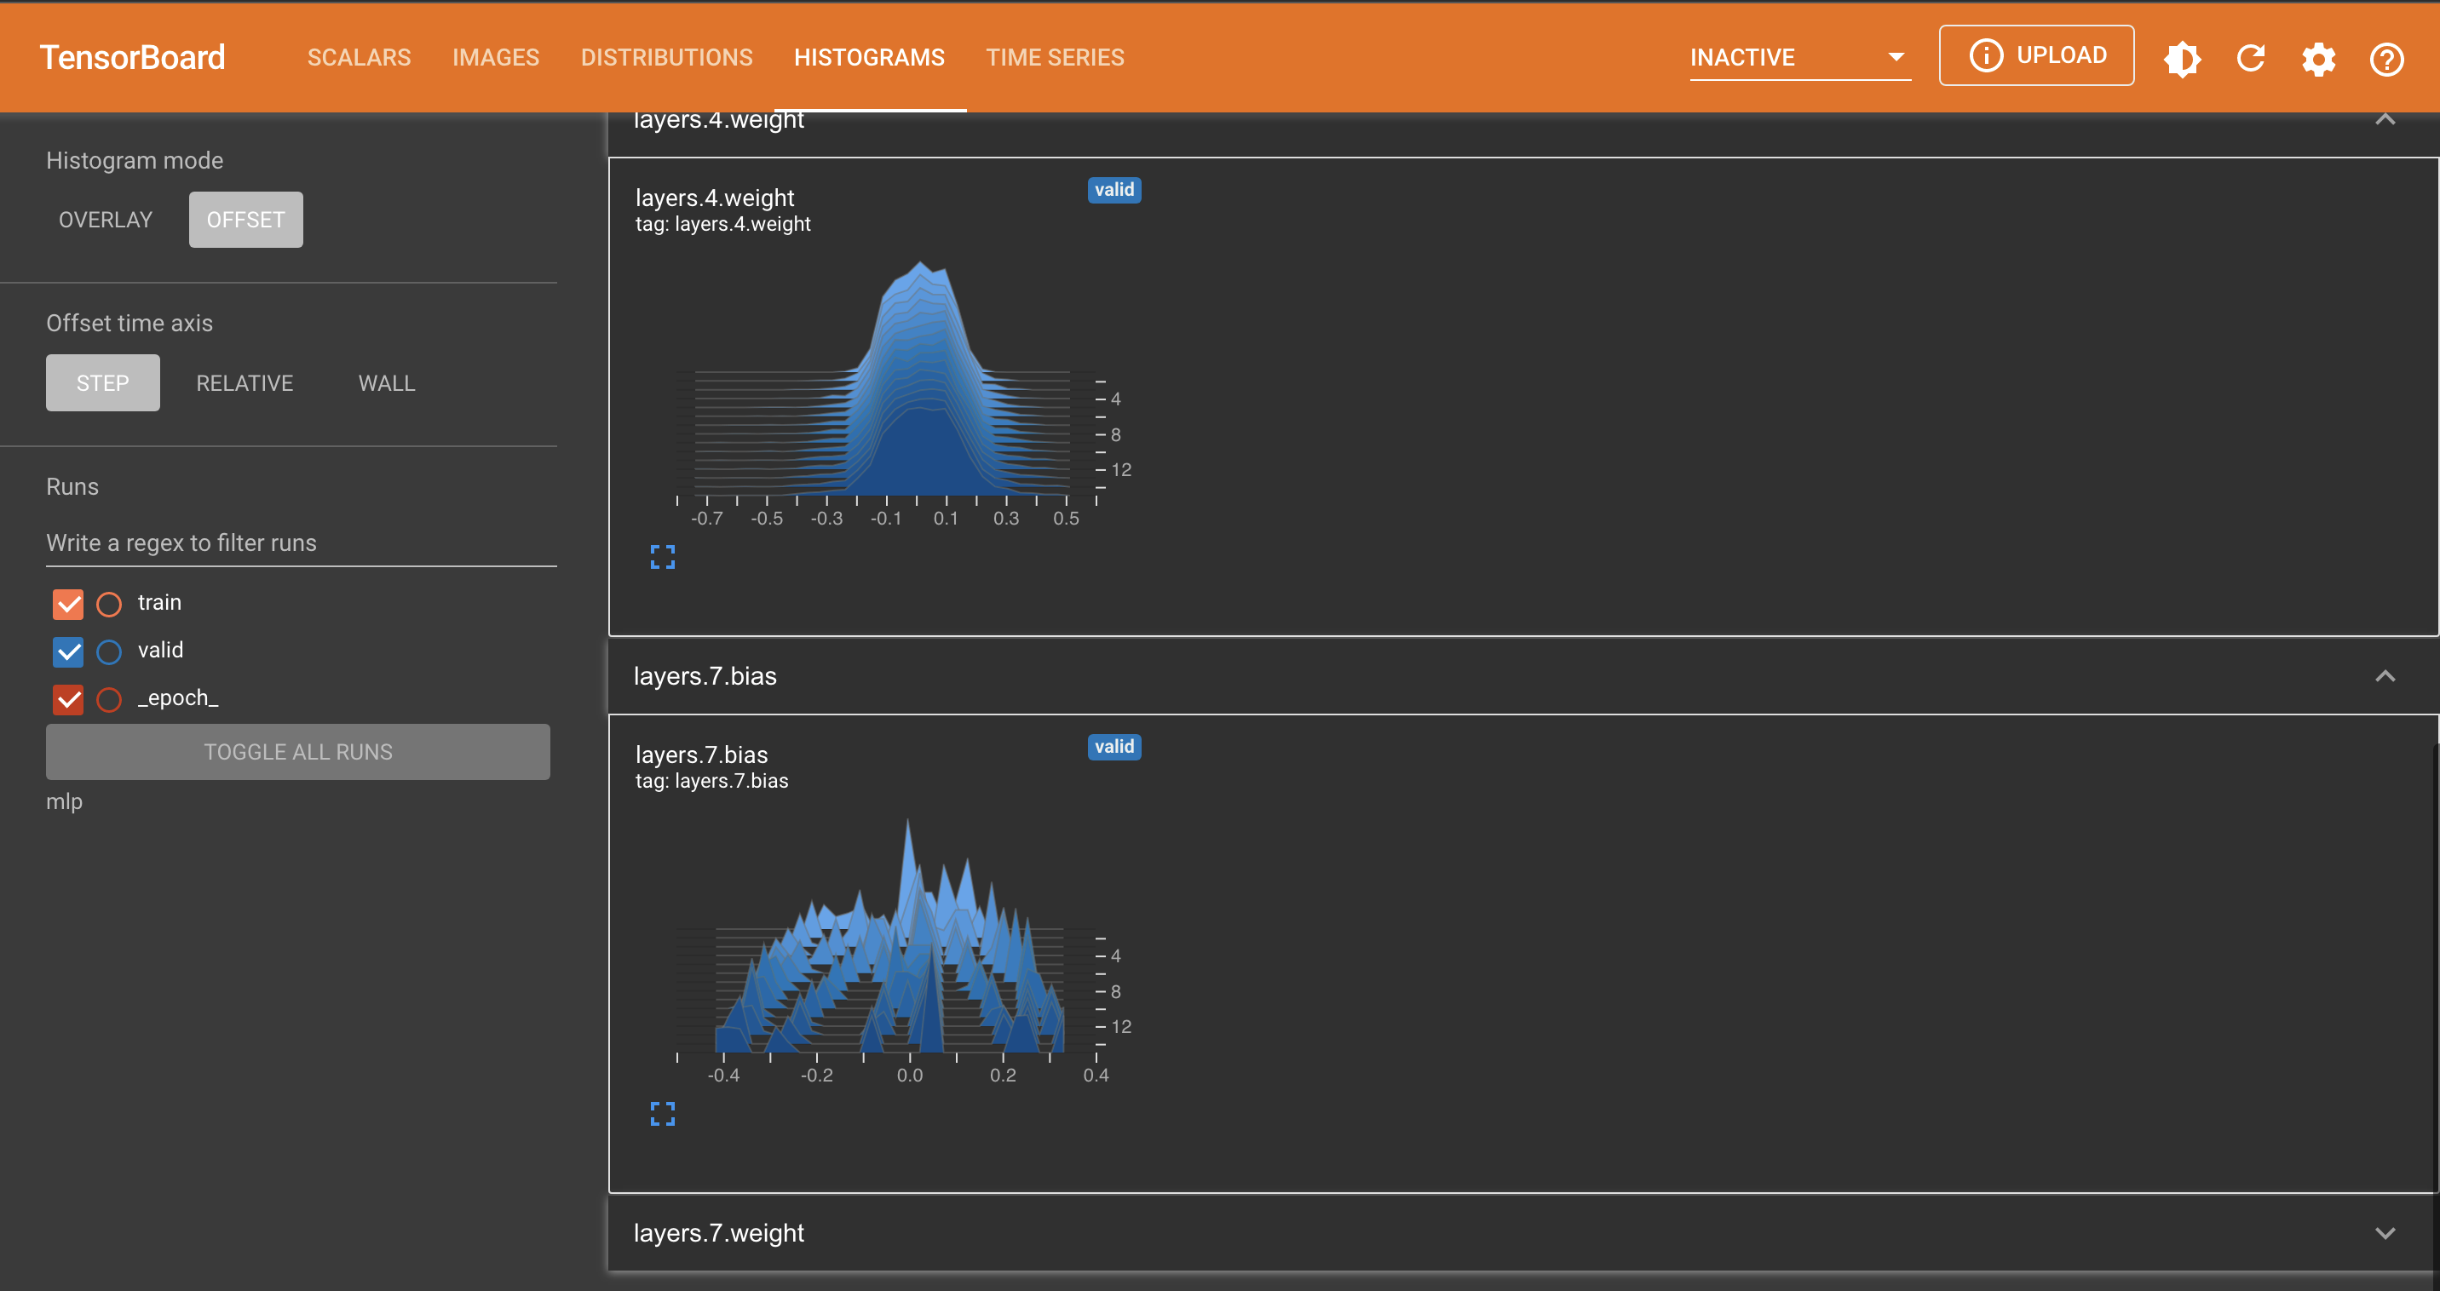Expand layers.4.weight chart to fullscreen
This screenshot has width=2440, height=1291.
coord(662,557)
